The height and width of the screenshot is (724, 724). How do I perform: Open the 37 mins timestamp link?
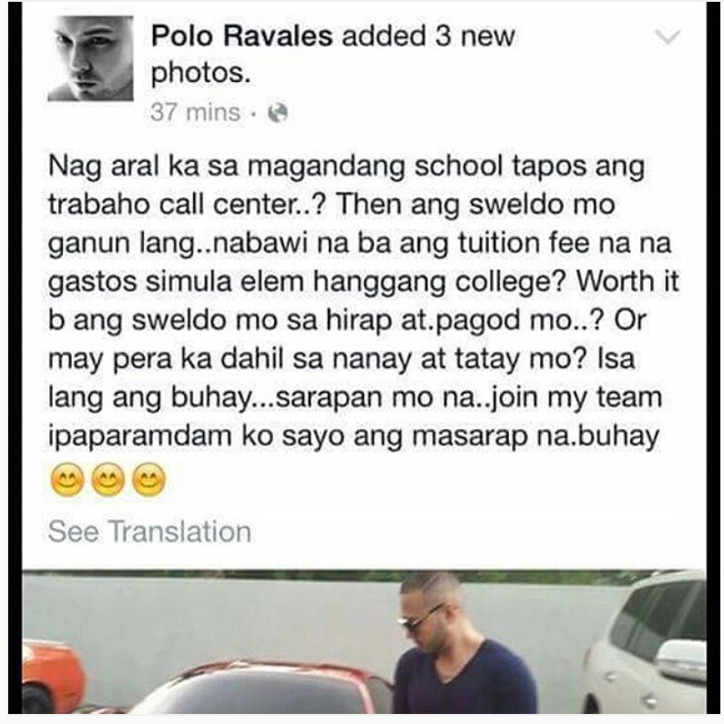pyautogui.click(x=195, y=112)
